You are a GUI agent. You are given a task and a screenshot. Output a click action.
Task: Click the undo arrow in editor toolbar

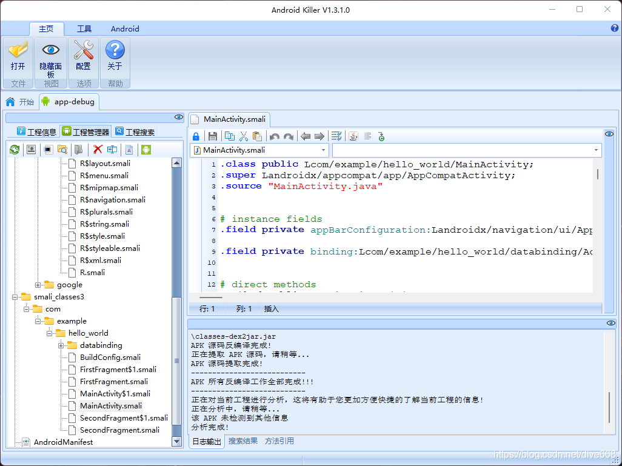(274, 136)
